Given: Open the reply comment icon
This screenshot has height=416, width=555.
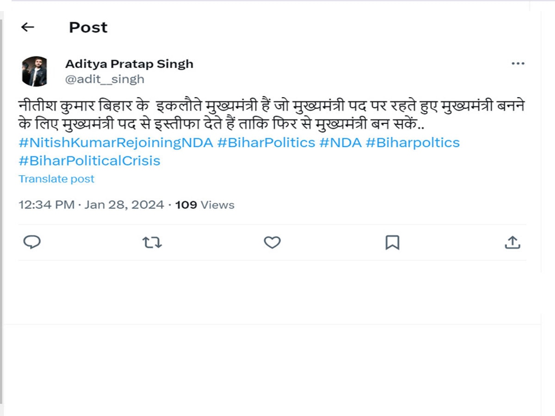Looking at the screenshot, I should pyautogui.click(x=32, y=242).
